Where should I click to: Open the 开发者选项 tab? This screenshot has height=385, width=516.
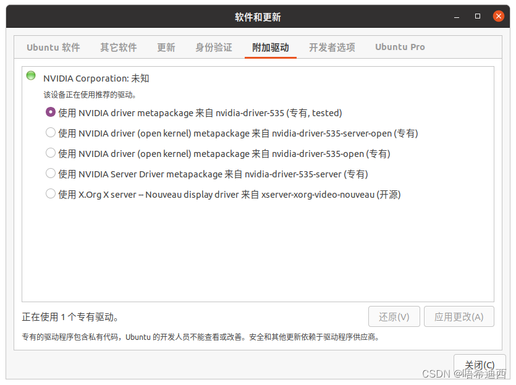click(332, 48)
